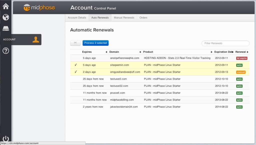Image resolution: width=256 pixels, height=145 pixels.
Task: Sort by the Domain column header
Action: point(114,52)
